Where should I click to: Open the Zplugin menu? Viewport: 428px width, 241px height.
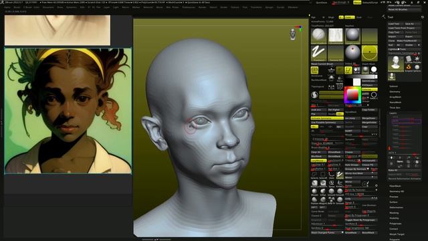click(x=269, y=7)
